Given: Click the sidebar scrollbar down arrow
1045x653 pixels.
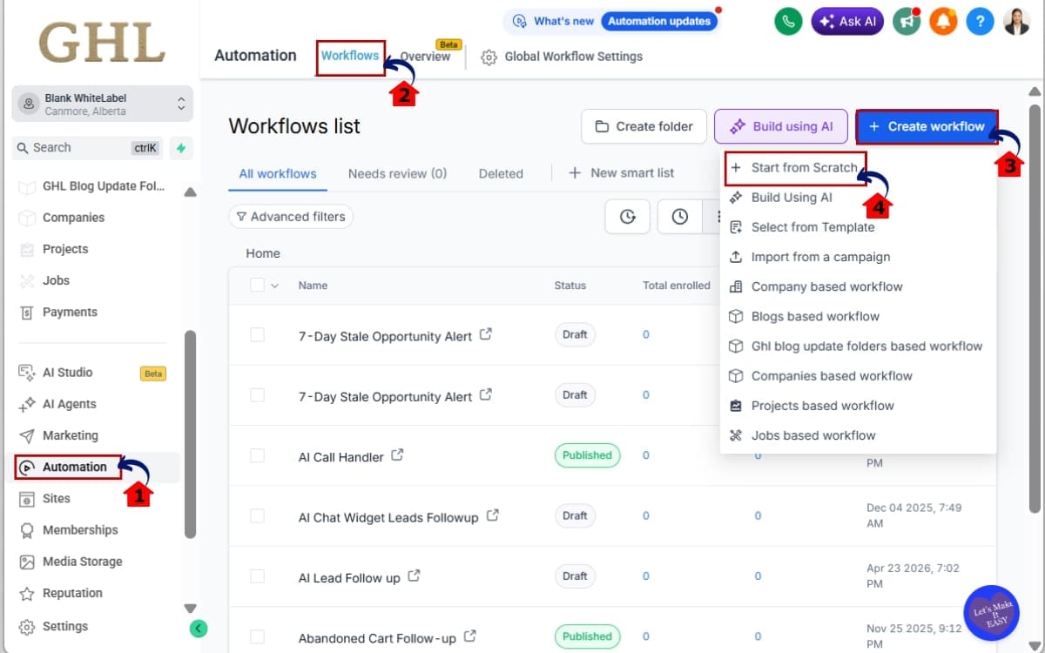Looking at the screenshot, I should coord(191,609).
